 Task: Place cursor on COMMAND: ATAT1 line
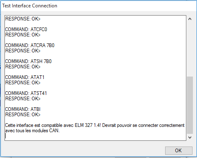25,77
